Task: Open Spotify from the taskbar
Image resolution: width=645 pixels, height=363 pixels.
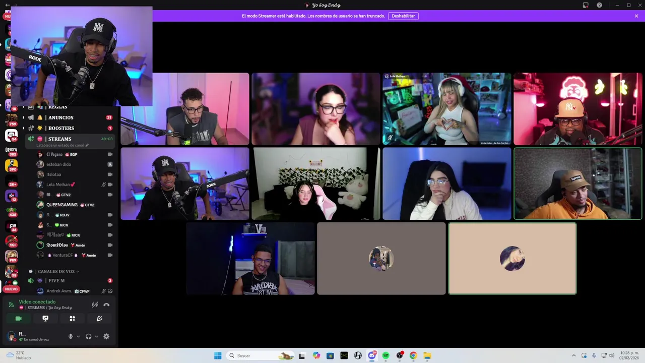Action: point(385,355)
